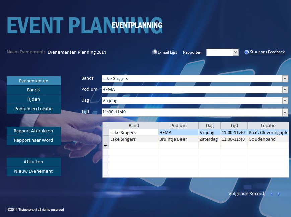This screenshot has height=217, width=291.
Task: Select the 11:00-11:40 cell in Zaterdag row
Action: coord(234,139)
